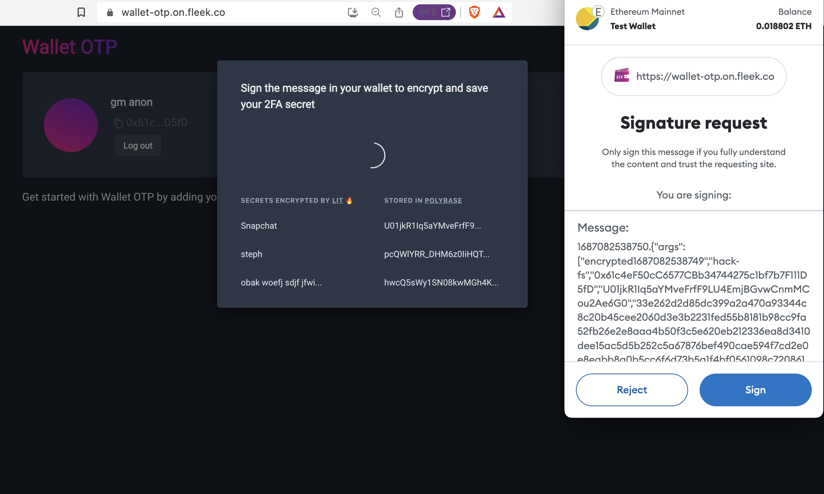Click the Brave Rewards triangle icon
Screen dimensions: 824x494
point(499,13)
